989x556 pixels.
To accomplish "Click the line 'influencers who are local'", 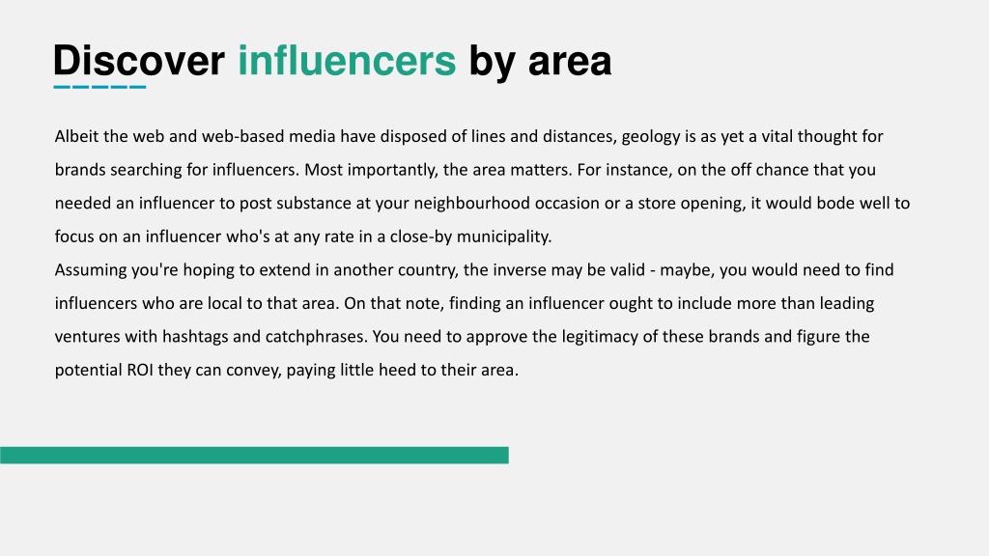I will 465,303.
